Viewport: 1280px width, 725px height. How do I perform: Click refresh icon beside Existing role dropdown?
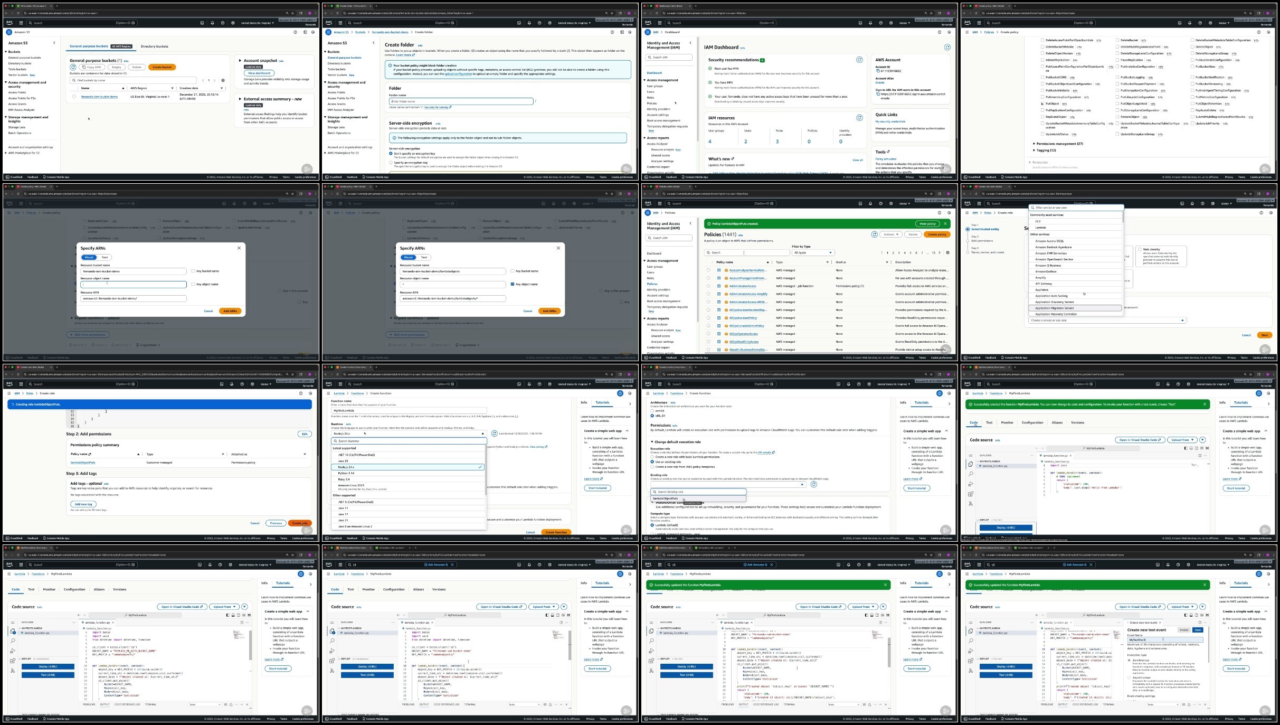pos(813,484)
